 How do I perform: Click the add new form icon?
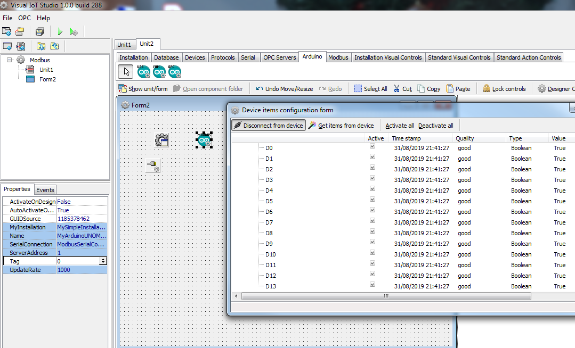(x=7, y=46)
